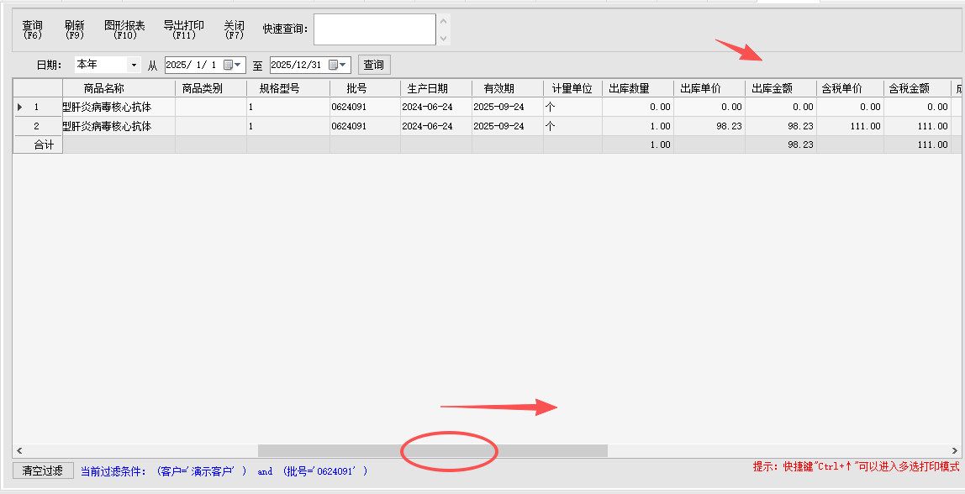Click the horizontal scrollbar right arrow
Viewport: 965px width, 494px height.
tap(954, 451)
